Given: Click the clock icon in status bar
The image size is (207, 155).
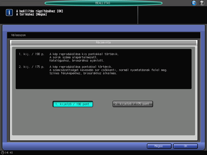Looking at the screenshot, I should pyautogui.click(x=2, y=153).
